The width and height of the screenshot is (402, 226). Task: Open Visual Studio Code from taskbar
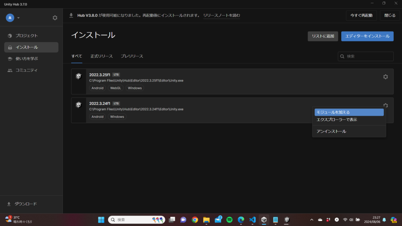[252, 220]
